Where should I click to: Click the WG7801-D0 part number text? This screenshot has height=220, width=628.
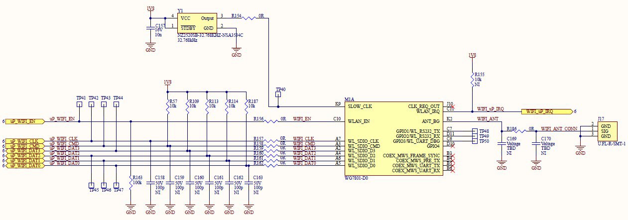pos(356,178)
